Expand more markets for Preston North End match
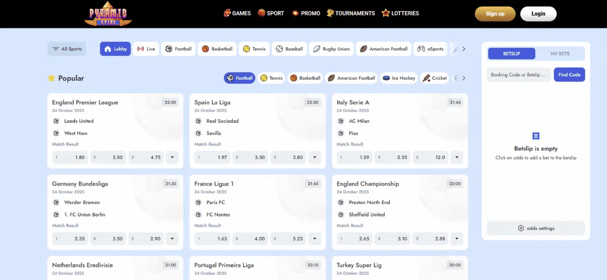 point(457,238)
